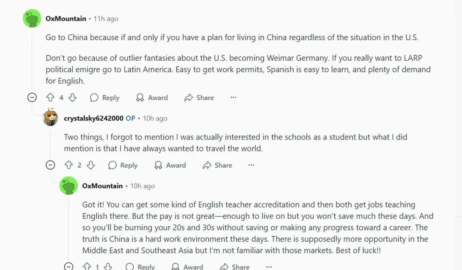Collapse OxMountain's top comment thread
The height and width of the screenshot is (270, 462).
[32, 98]
